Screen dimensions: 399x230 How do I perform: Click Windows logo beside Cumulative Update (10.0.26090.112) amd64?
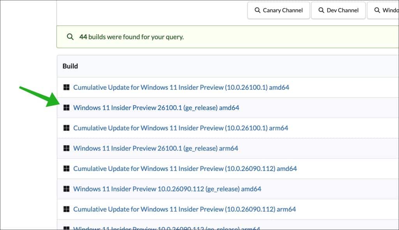(66, 169)
